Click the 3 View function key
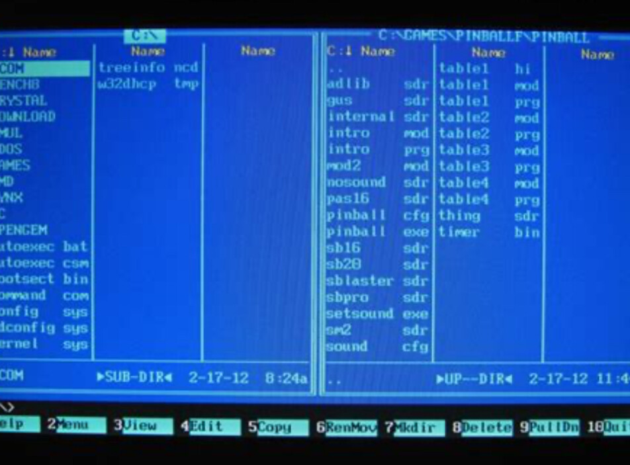 coord(144,426)
